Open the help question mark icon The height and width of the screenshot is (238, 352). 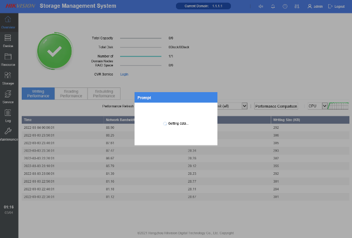285,6
